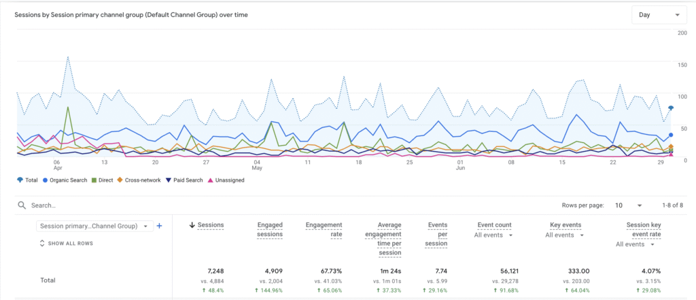
Task: Click the dark blue Paid Search legend icon
Action: (170, 180)
